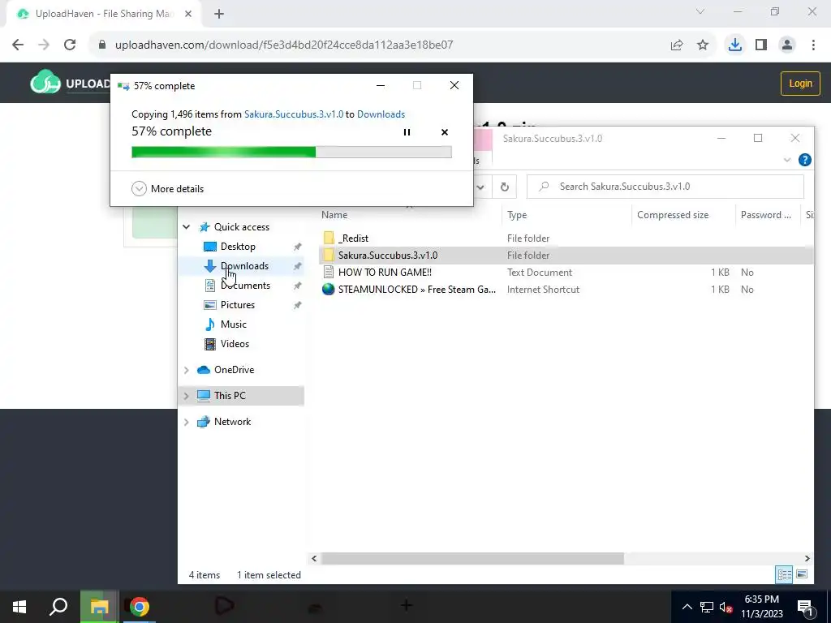Expand the Explorer ribbon chevron
The height and width of the screenshot is (623, 831).
787,160
